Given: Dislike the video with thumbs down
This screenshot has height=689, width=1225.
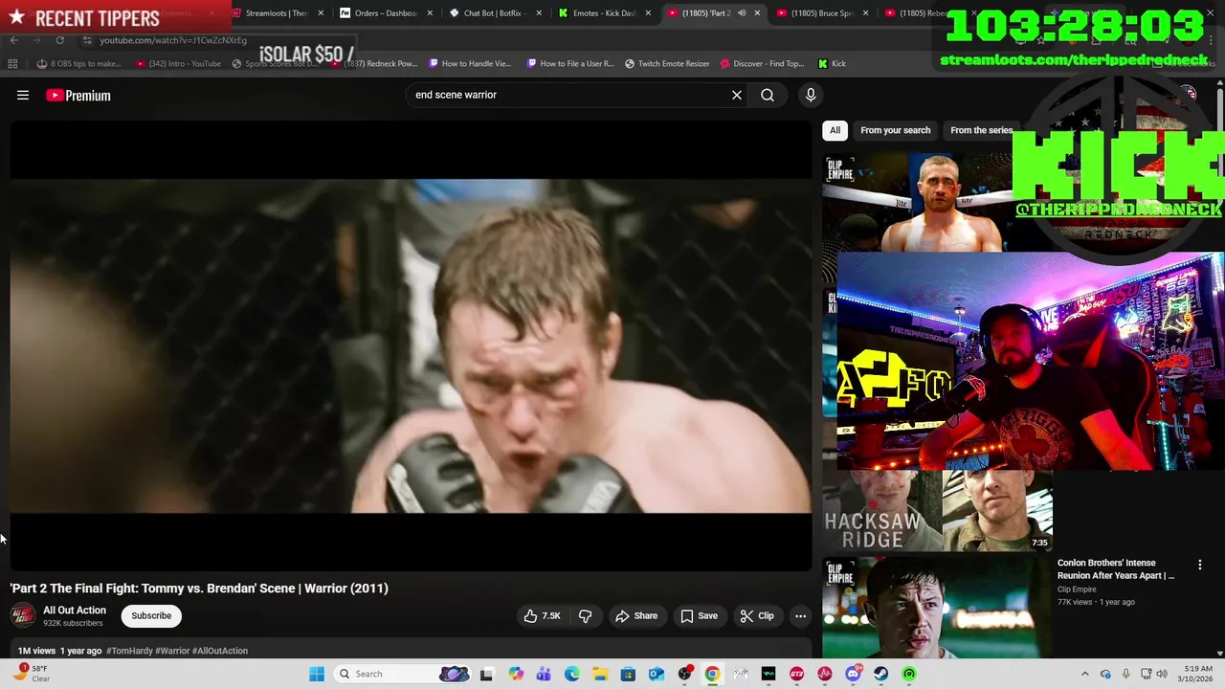Looking at the screenshot, I should [586, 616].
